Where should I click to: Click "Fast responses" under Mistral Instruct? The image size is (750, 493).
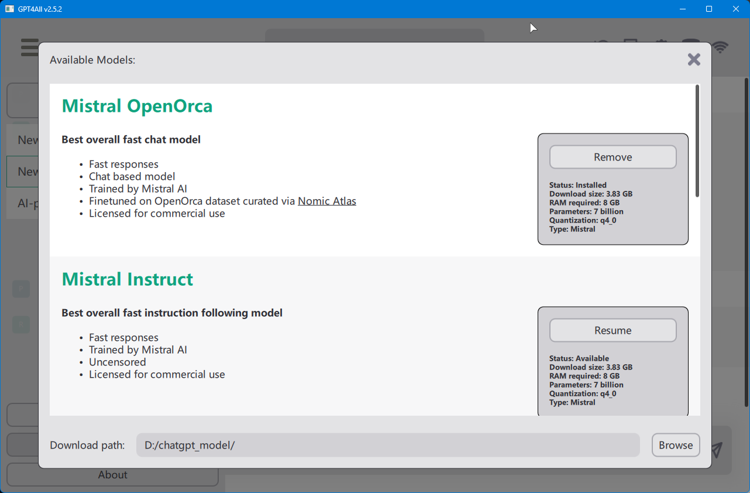tap(123, 337)
